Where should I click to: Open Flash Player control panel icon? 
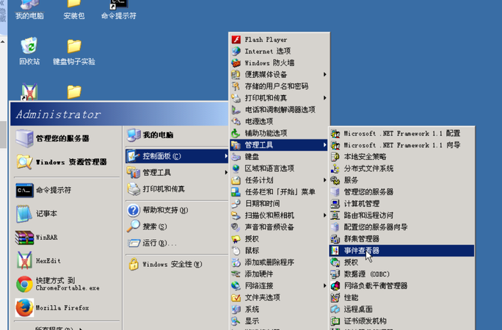236,40
